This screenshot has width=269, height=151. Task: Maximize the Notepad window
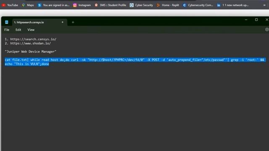[256, 20]
